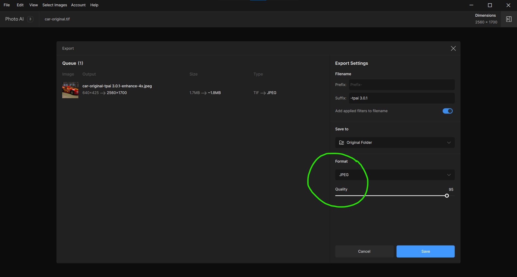Open the Help menu
The width and height of the screenshot is (517, 277).
coord(94,5)
